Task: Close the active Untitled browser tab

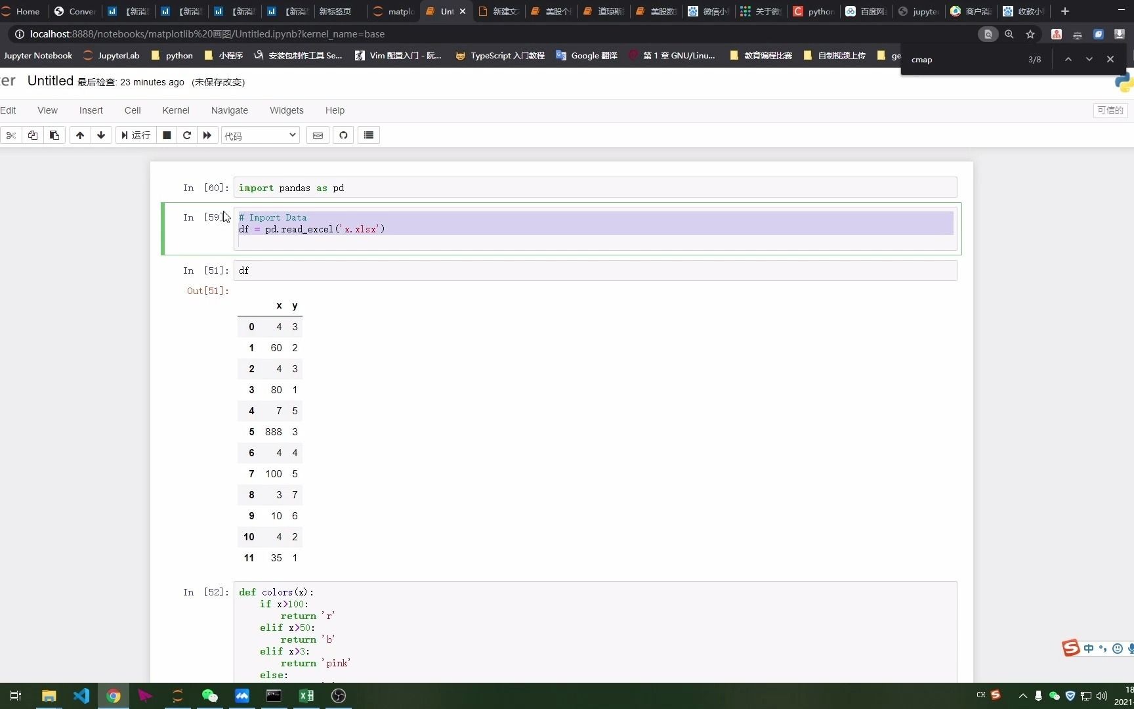Action: pos(463,11)
